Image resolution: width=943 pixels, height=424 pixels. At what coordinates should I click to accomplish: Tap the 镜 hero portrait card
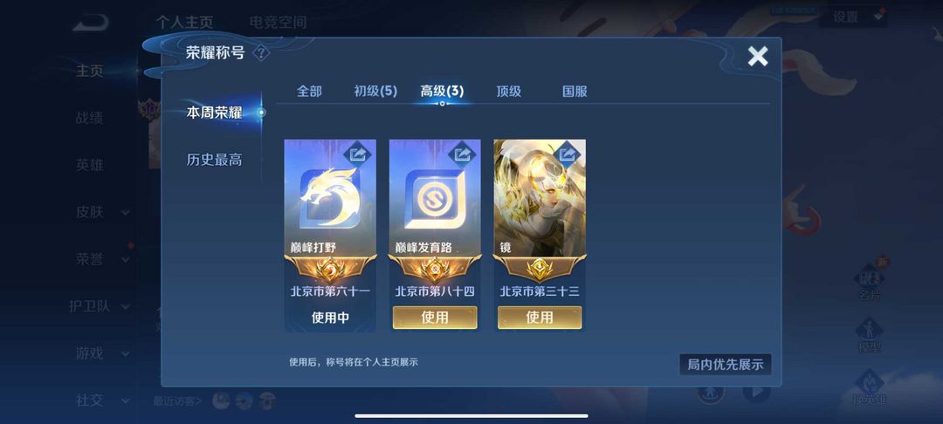tap(540, 197)
